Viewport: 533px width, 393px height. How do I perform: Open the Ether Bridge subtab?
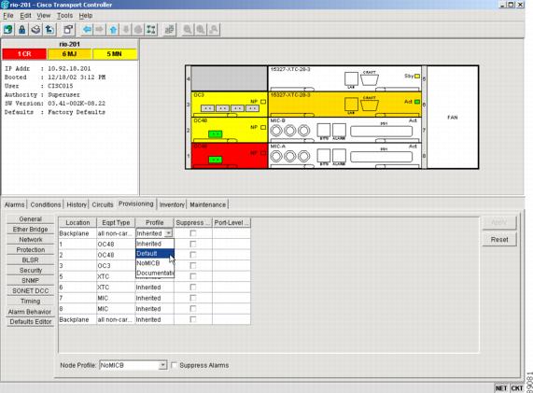[x=30, y=229]
